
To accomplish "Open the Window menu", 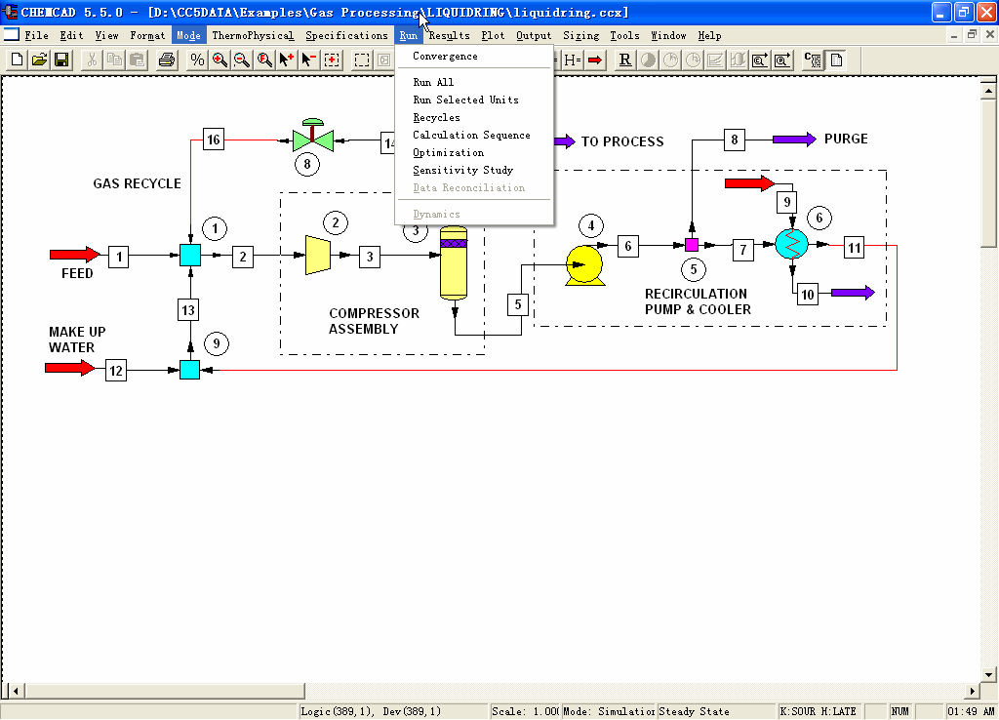I will [668, 36].
